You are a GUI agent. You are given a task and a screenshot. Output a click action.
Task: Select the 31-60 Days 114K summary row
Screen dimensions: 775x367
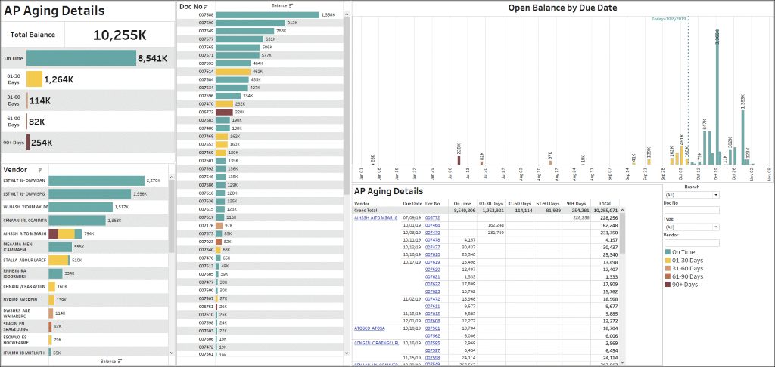[88, 100]
